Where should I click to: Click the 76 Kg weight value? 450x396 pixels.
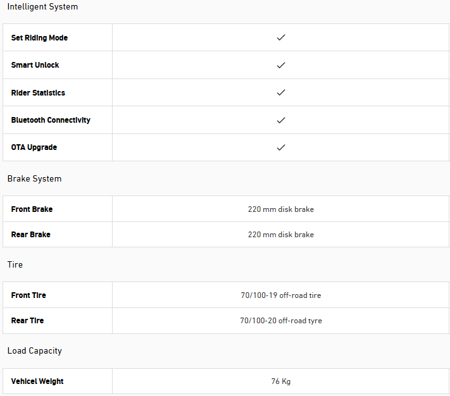pyautogui.click(x=281, y=381)
